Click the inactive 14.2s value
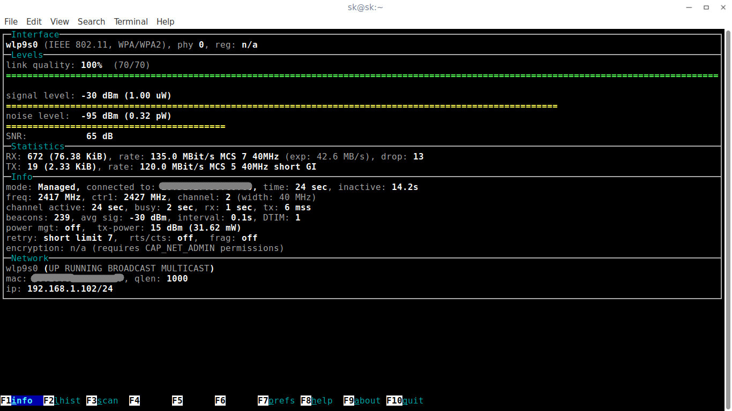Image resolution: width=732 pixels, height=411 pixels. [405, 187]
